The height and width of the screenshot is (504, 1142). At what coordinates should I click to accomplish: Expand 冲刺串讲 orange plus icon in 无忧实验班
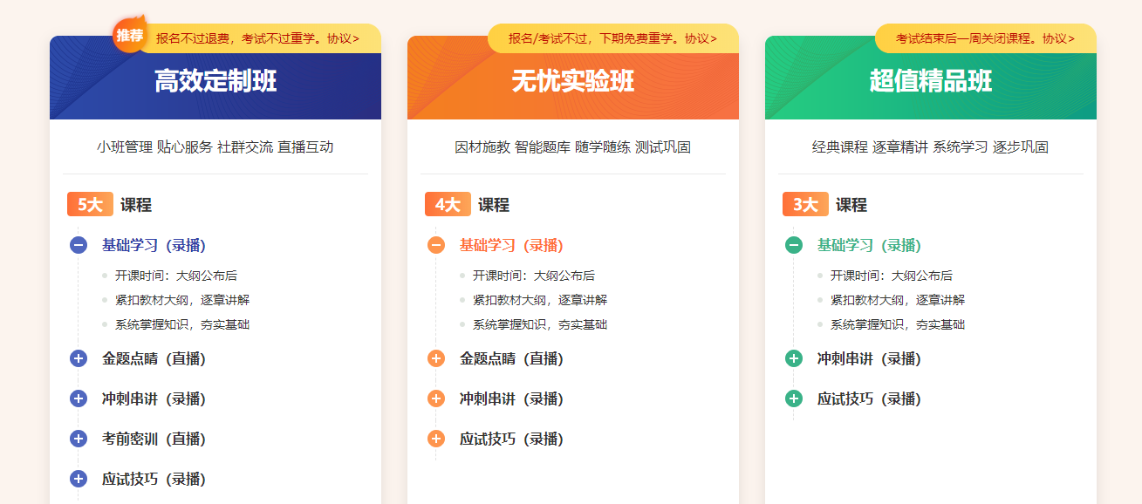[436, 398]
